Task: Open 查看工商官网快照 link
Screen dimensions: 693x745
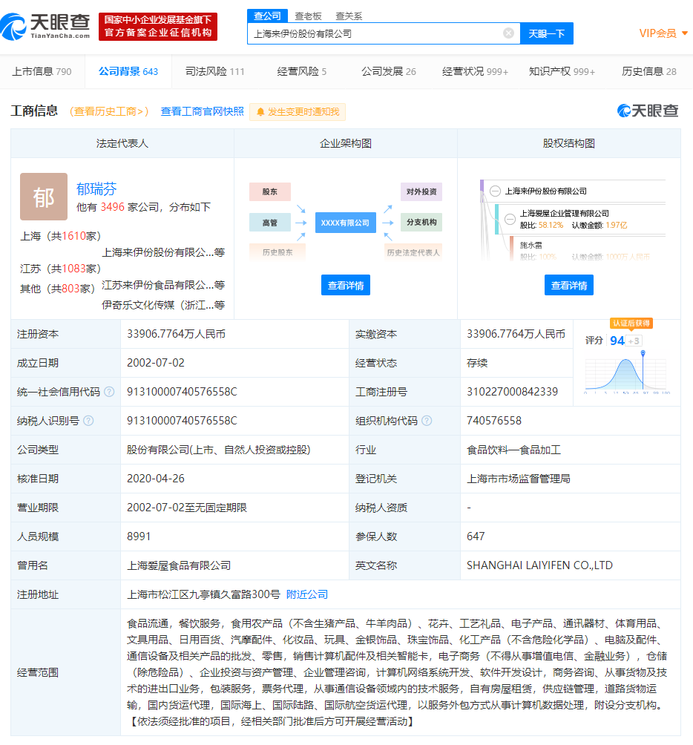Action: tap(202, 111)
